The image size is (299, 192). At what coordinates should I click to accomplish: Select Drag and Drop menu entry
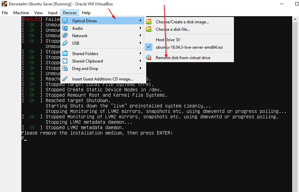pos(103,68)
